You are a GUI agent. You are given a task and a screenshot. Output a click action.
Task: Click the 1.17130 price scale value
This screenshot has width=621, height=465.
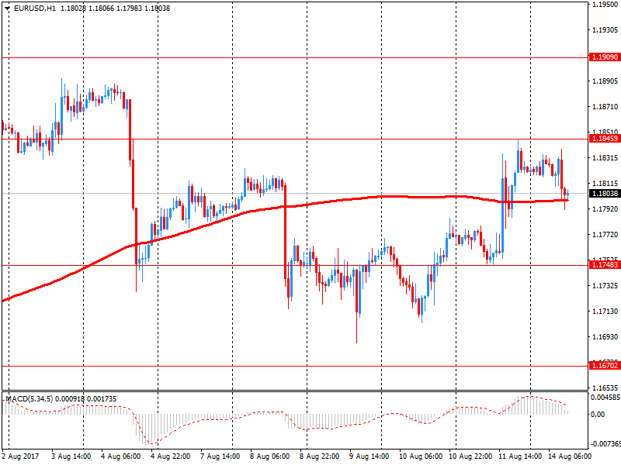click(605, 312)
